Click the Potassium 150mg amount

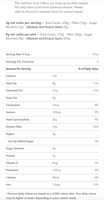(x=57, y=170)
